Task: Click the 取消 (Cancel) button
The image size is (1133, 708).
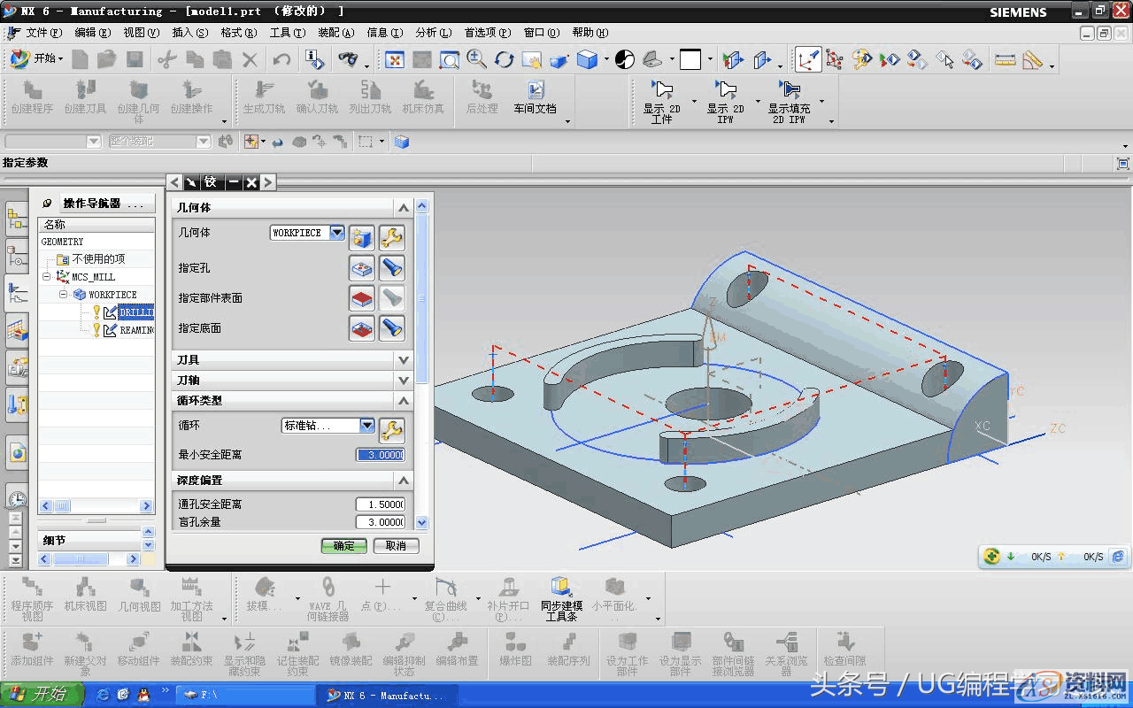Action: click(x=396, y=546)
